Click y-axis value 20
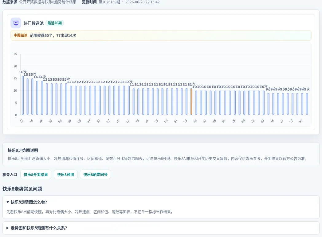This screenshot has height=237, width=322. [15, 66]
